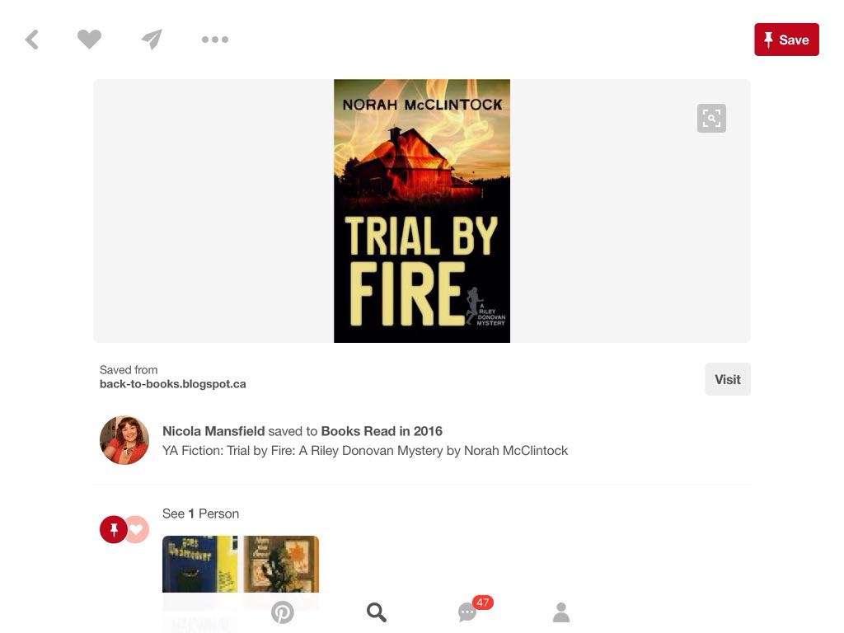This screenshot has width=844, height=633.
Task: Go to Pinterest home tab
Action: point(283,612)
